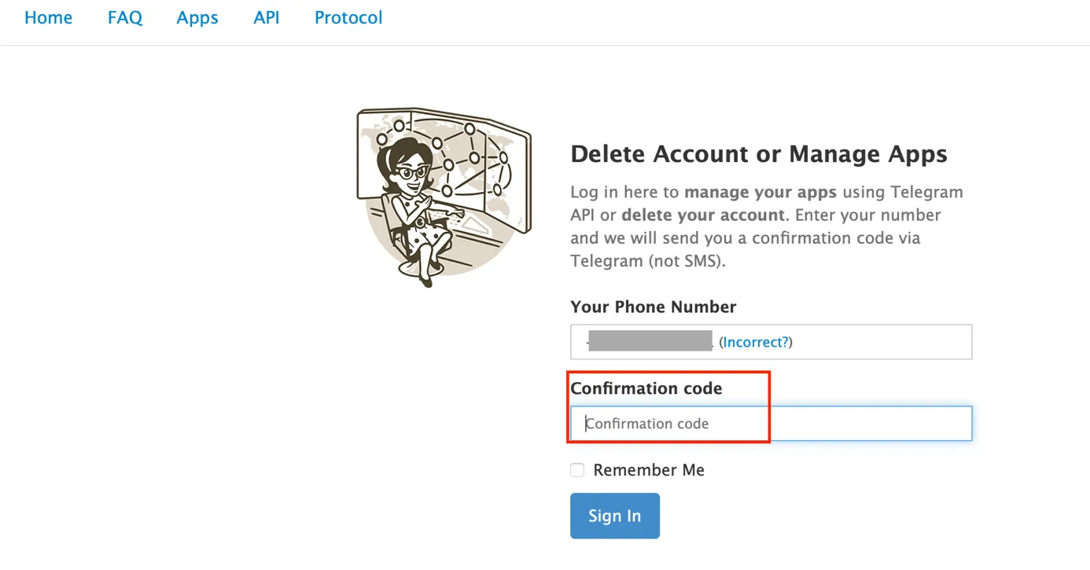Click the (not SMS) text in description

pyautogui.click(x=686, y=260)
